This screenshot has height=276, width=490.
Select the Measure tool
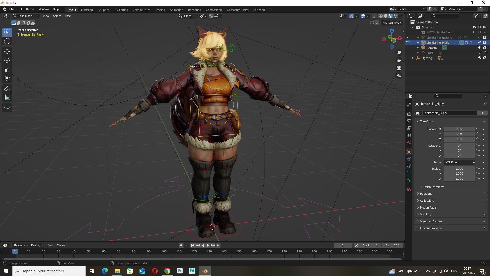point(7,98)
